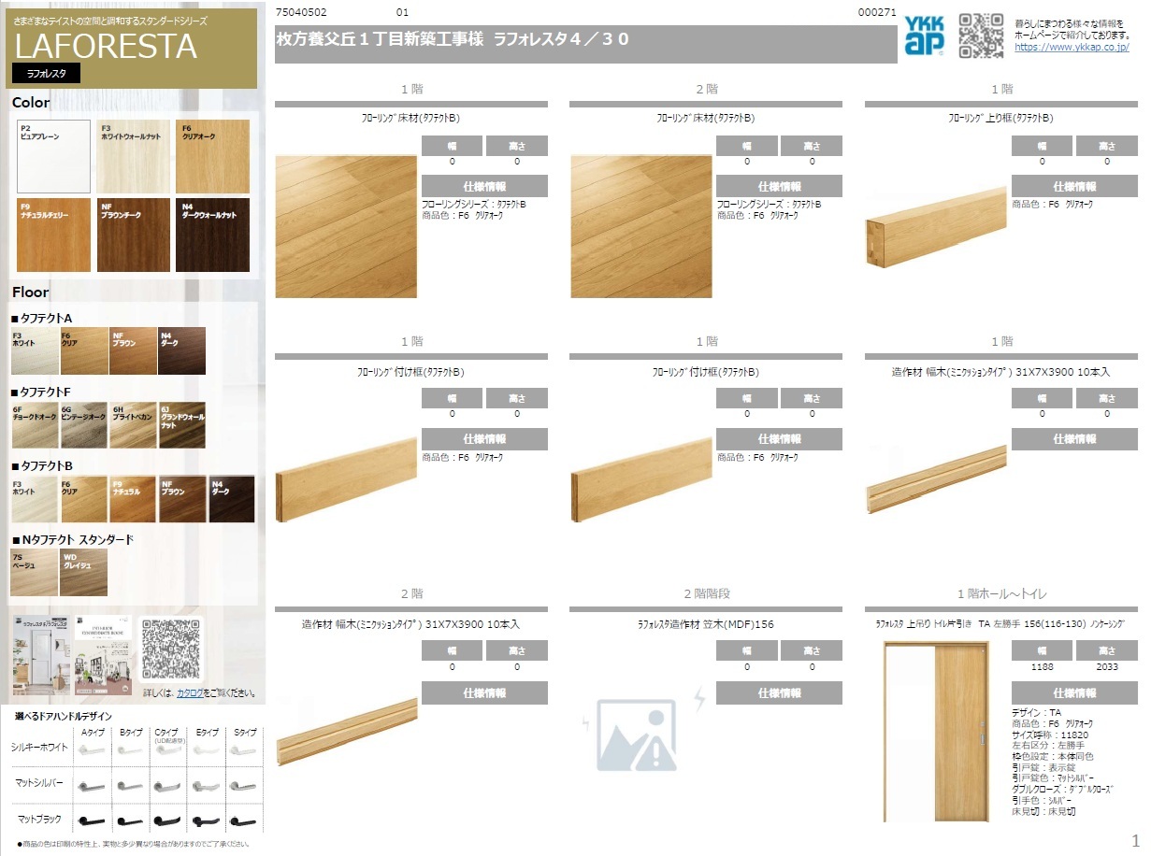Pick the Matte Black E-type handle
This screenshot has height=856, width=1151.
pyautogui.click(x=205, y=821)
